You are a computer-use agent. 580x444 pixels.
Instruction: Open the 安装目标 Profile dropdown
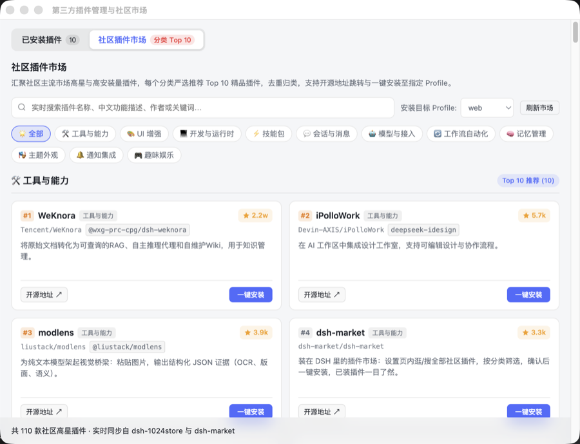tap(487, 108)
